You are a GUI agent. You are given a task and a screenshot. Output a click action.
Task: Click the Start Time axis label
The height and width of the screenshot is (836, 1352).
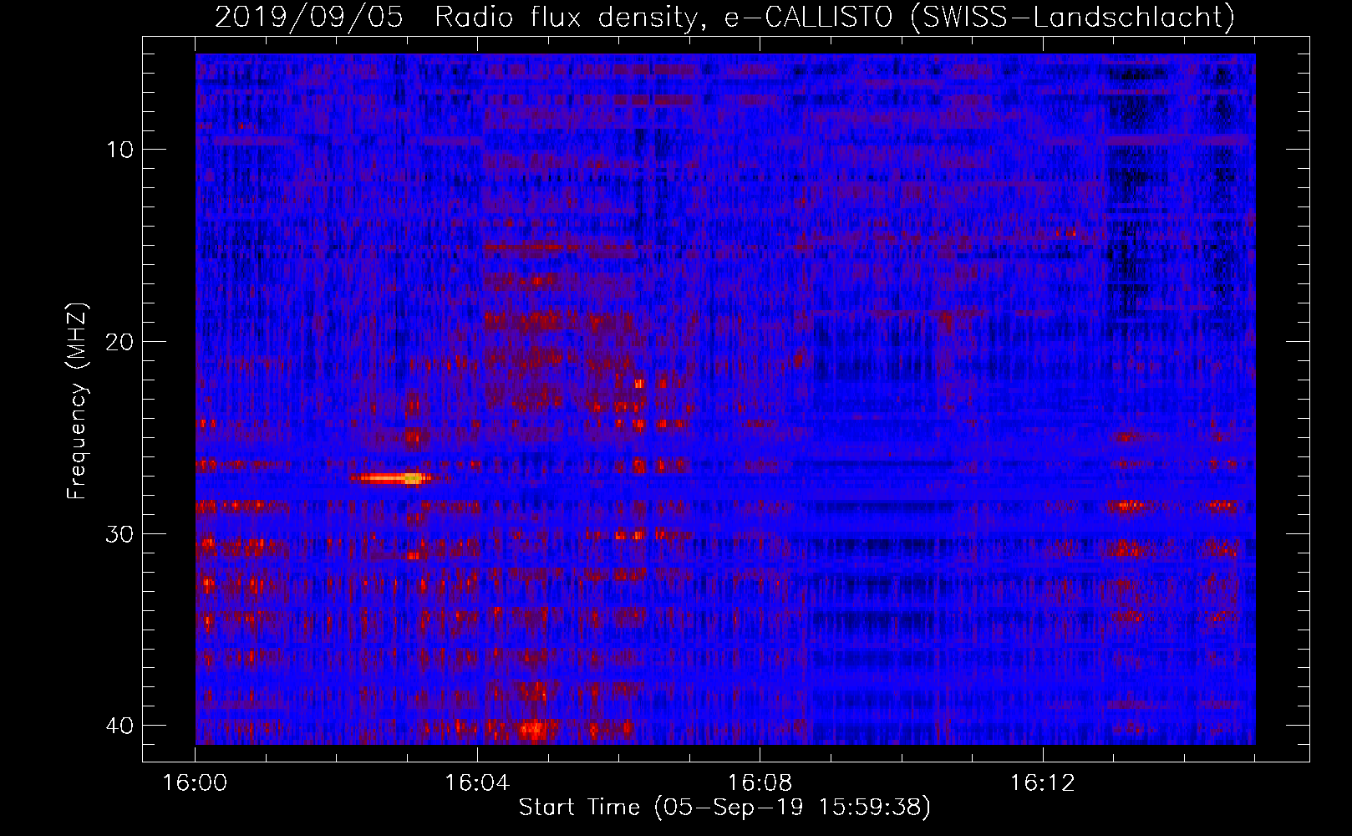pyautogui.click(x=724, y=808)
